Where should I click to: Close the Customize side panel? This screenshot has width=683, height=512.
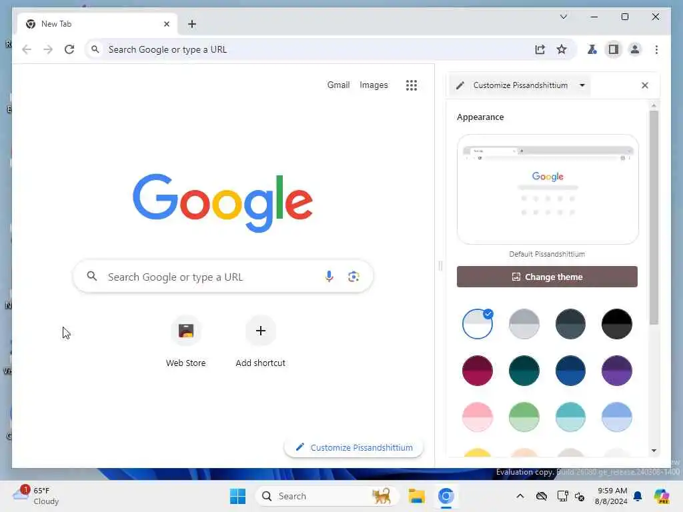click(x=645, y=85)
